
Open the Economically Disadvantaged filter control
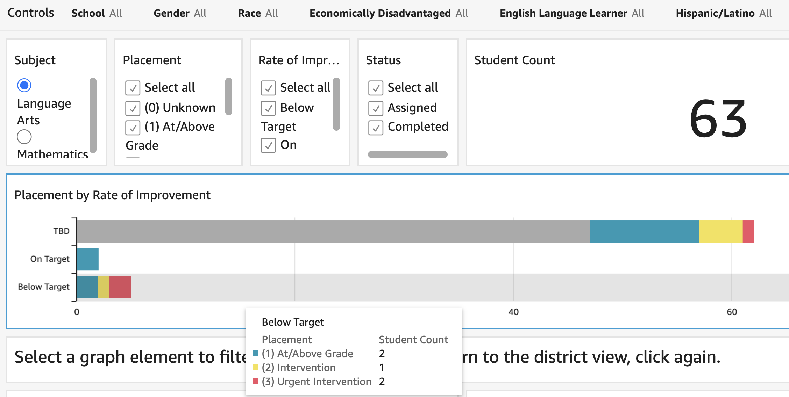tap(388, 13)
